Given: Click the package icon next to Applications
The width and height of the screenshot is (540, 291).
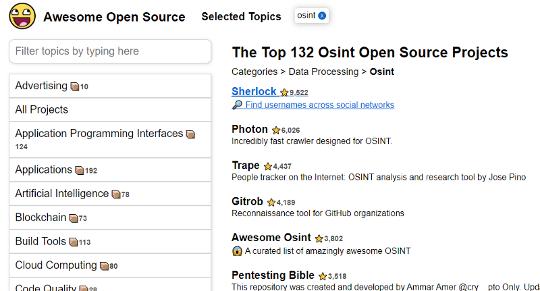Looking at the screenshot, I should pos(80,170).
